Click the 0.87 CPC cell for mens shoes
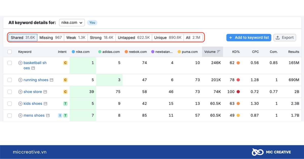Screen dimensions: 304x159 click(255, 116)
